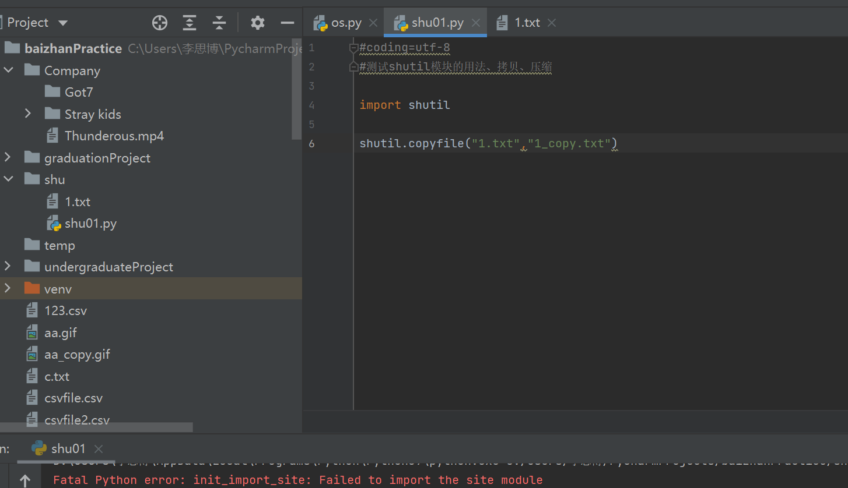
Task: Collapse the Company folder
Action: pyautogui.click(x=9, y=70)
